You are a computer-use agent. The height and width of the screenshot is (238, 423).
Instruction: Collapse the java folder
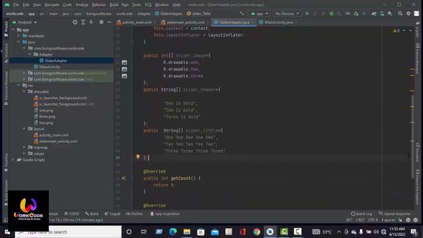click(x=19, y=42)
